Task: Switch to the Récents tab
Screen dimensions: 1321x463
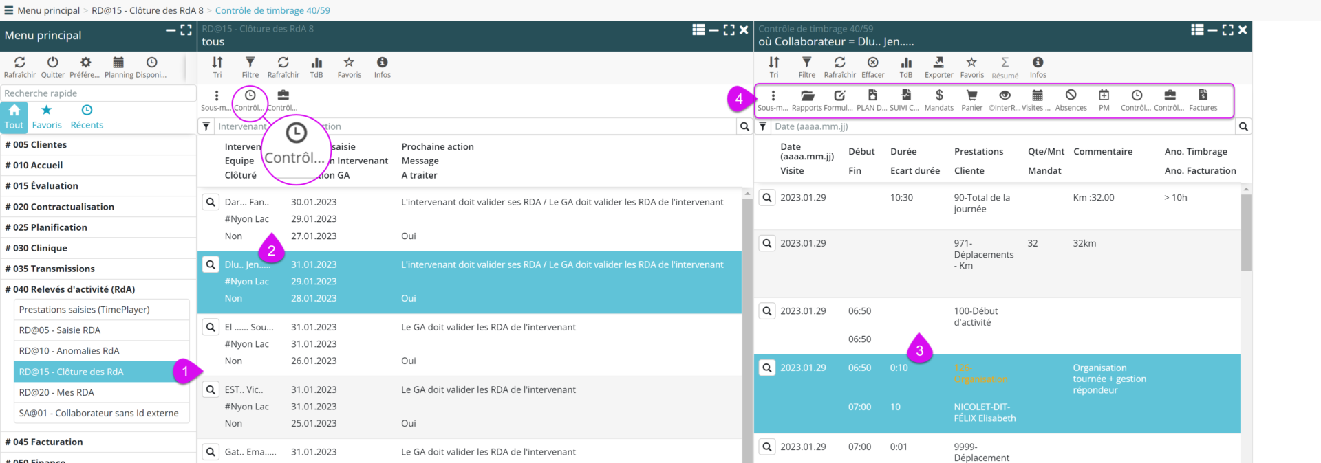Action: coord(87,117)
